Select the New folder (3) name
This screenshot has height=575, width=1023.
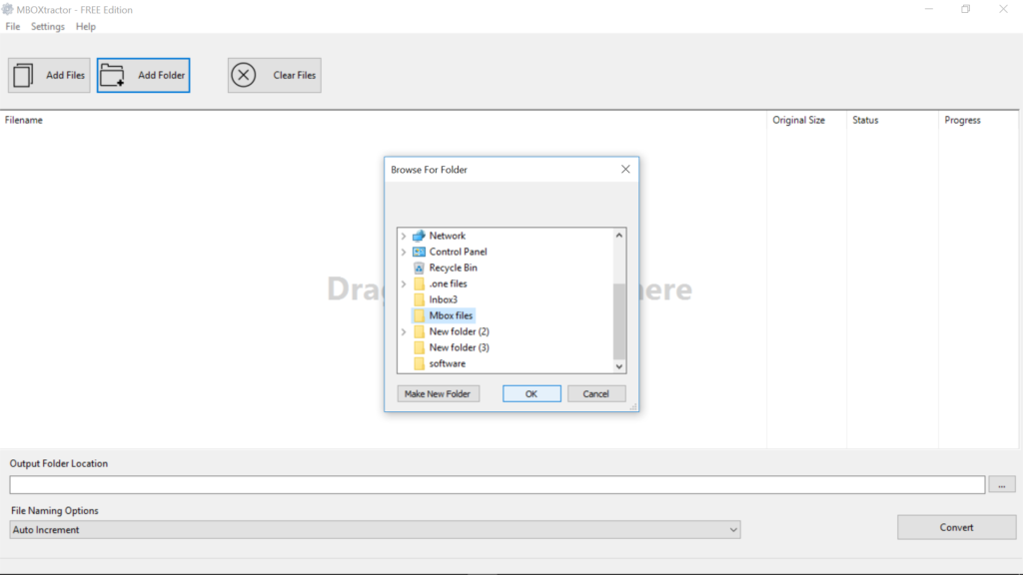(460, 347)
